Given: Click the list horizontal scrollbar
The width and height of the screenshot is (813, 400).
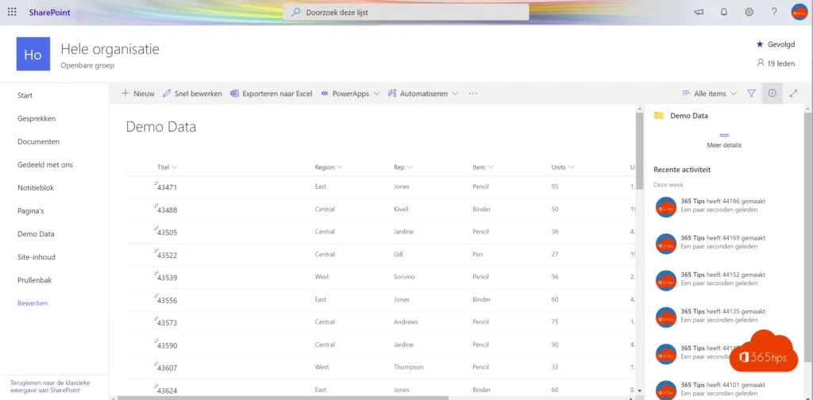Looking at the screenshot, I should tap(283, 398).
